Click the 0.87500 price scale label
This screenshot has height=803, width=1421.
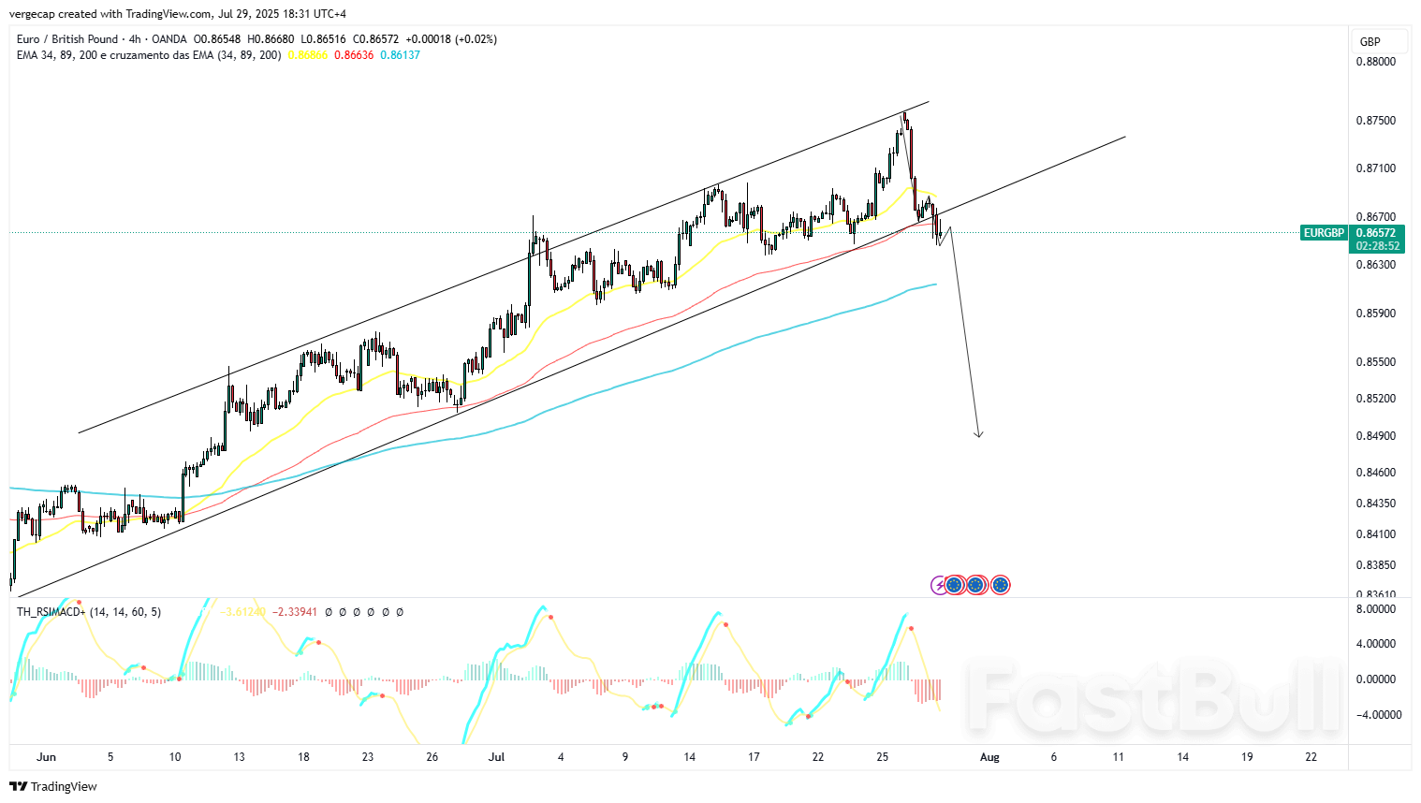(x=1375, y=121)
